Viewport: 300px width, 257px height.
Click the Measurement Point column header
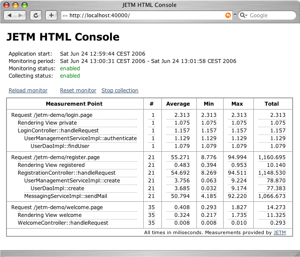(x=74, y=104)
